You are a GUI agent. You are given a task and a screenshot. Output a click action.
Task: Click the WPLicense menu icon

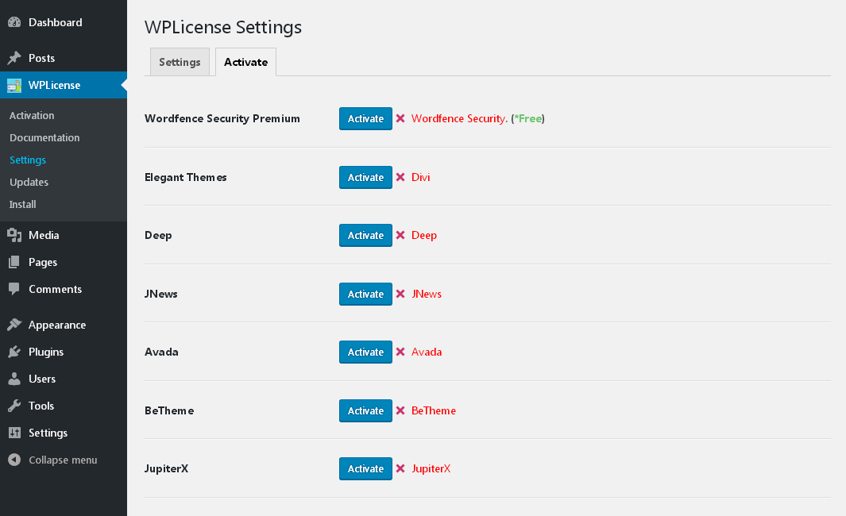coord(14,85)
